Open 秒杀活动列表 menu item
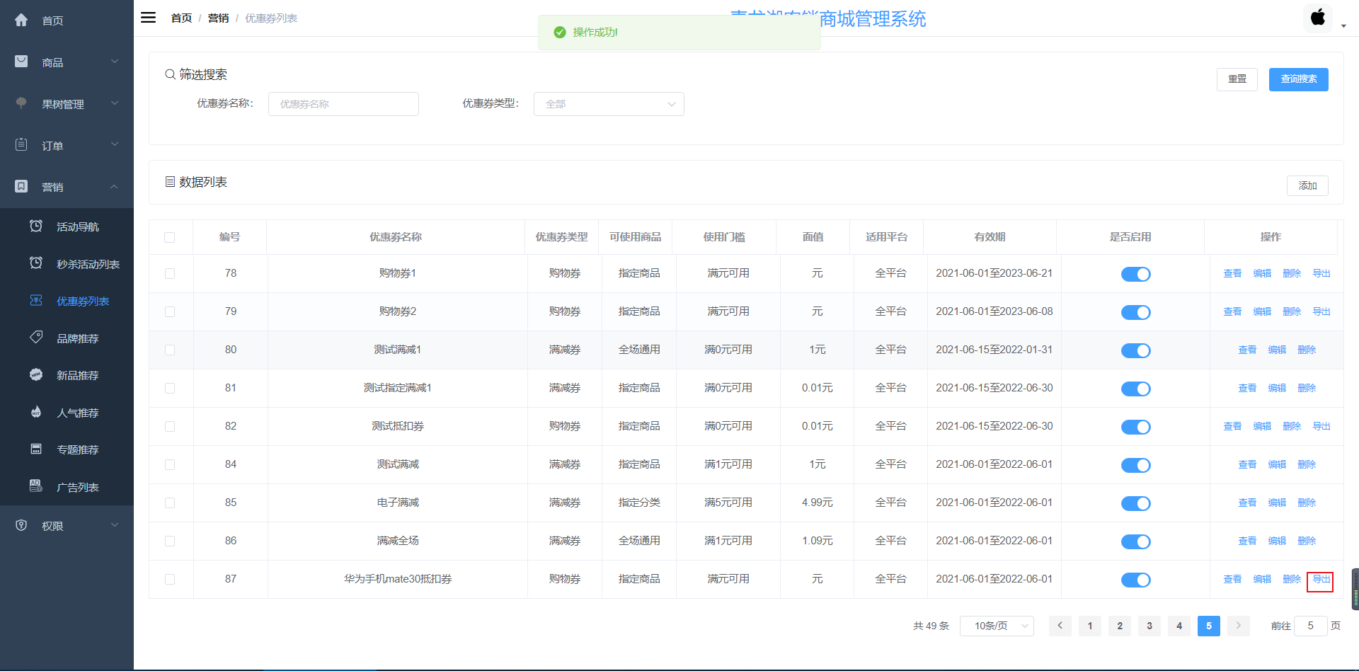Screen dimensions: 1359x671 click(x=67, y=264)
